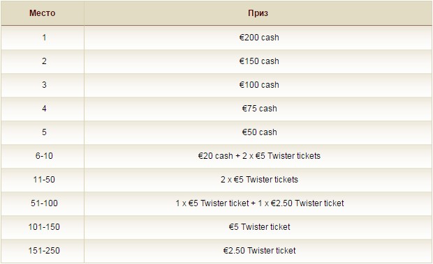Click place number 3 cell

click(43, 85)
